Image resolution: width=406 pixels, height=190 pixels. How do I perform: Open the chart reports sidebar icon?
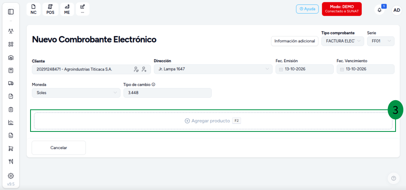pos(10,123)
